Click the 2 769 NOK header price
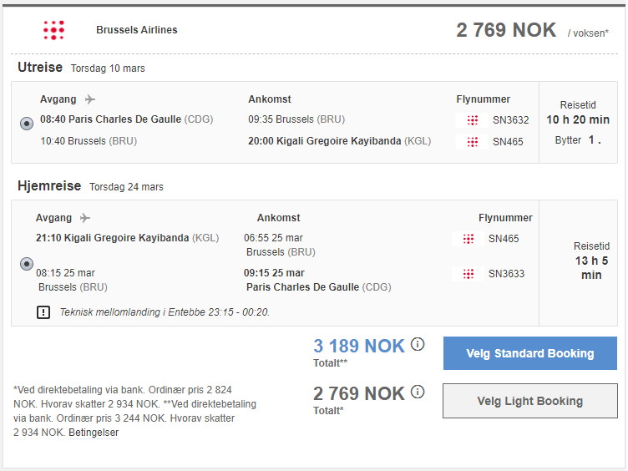 [x=506, y=30]
